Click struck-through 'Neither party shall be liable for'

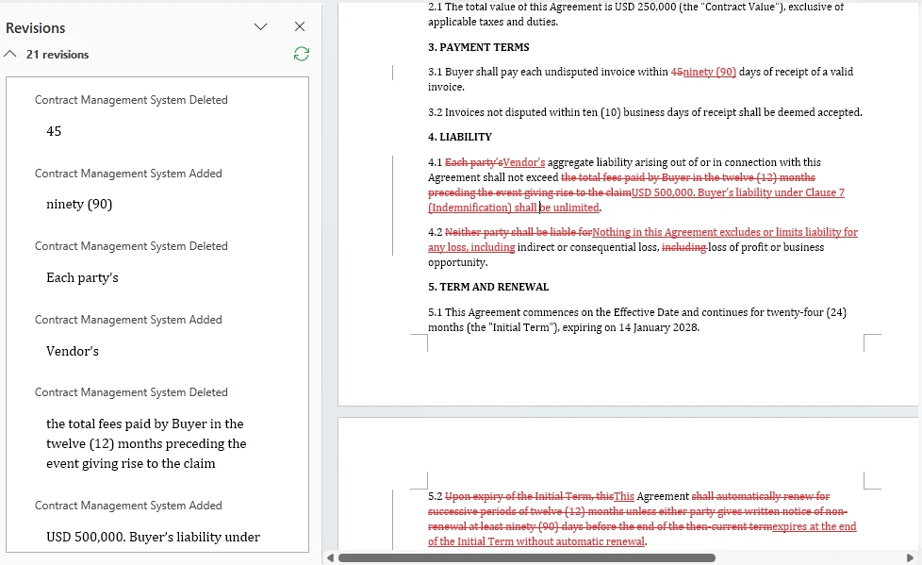(519, 232)
